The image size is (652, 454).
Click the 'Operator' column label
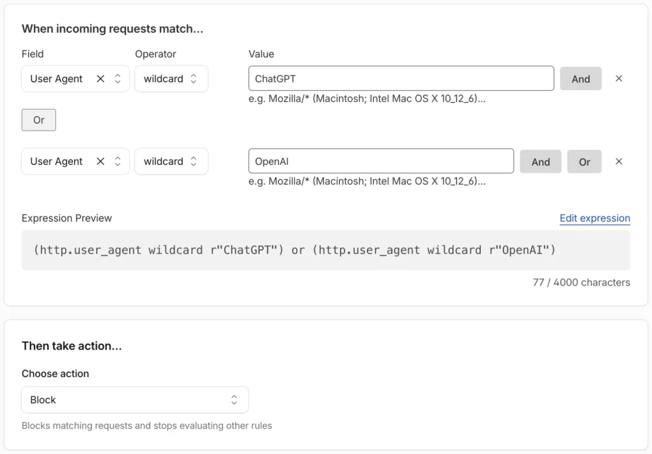point(155,54)
